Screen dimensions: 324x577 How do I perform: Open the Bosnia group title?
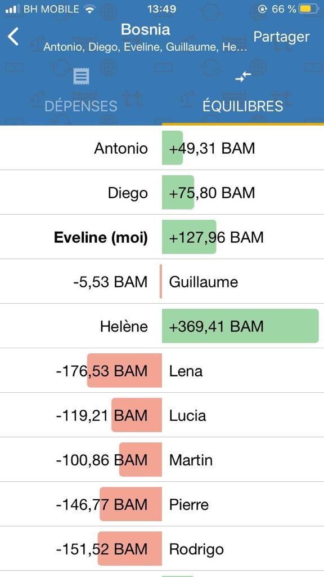(x=146, y=29)
